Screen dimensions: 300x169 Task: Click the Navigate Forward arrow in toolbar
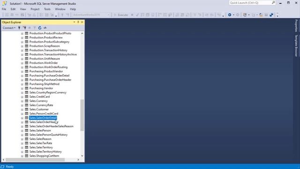238,15
